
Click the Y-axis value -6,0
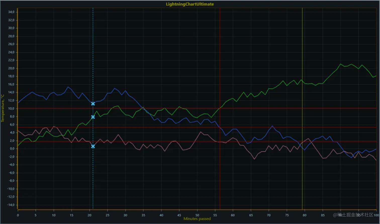tap(12, 173)
